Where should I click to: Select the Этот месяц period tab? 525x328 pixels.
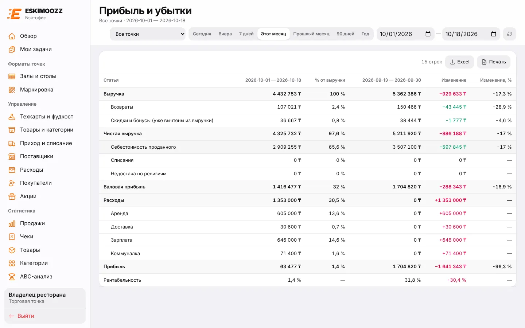coord(273,34)
